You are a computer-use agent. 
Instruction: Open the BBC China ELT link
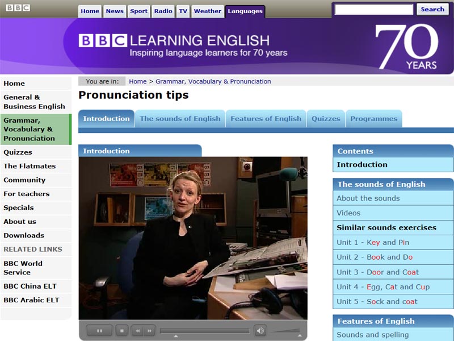(36, 286)
